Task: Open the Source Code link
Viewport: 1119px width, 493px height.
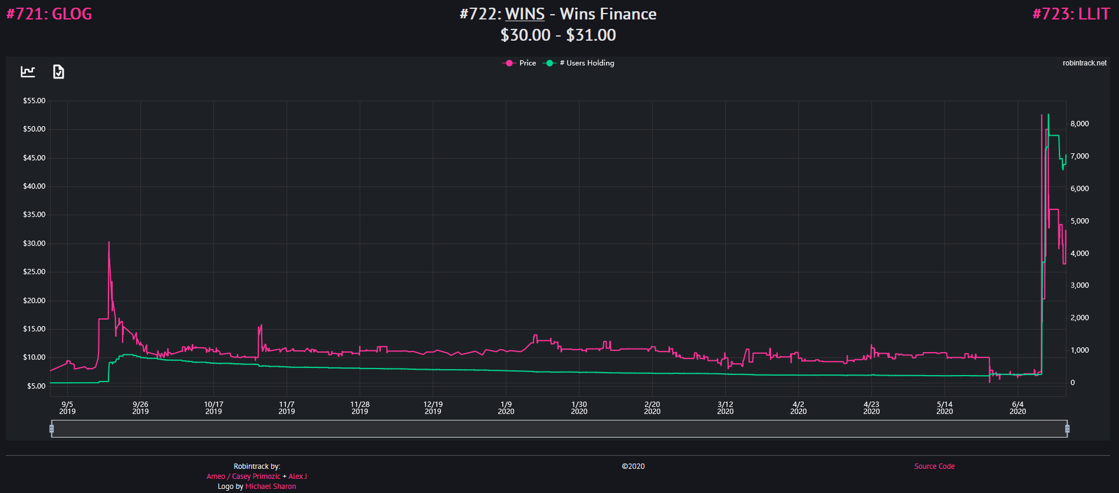Action: [934, 466]
